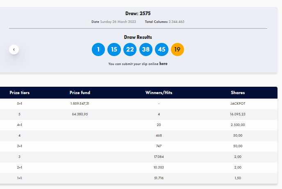The image size is (282, 189).
Task: Click the blue ball number 22
Action: [130, 49]
